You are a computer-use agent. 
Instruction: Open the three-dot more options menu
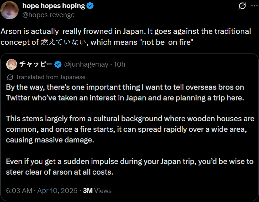point(253,6)
